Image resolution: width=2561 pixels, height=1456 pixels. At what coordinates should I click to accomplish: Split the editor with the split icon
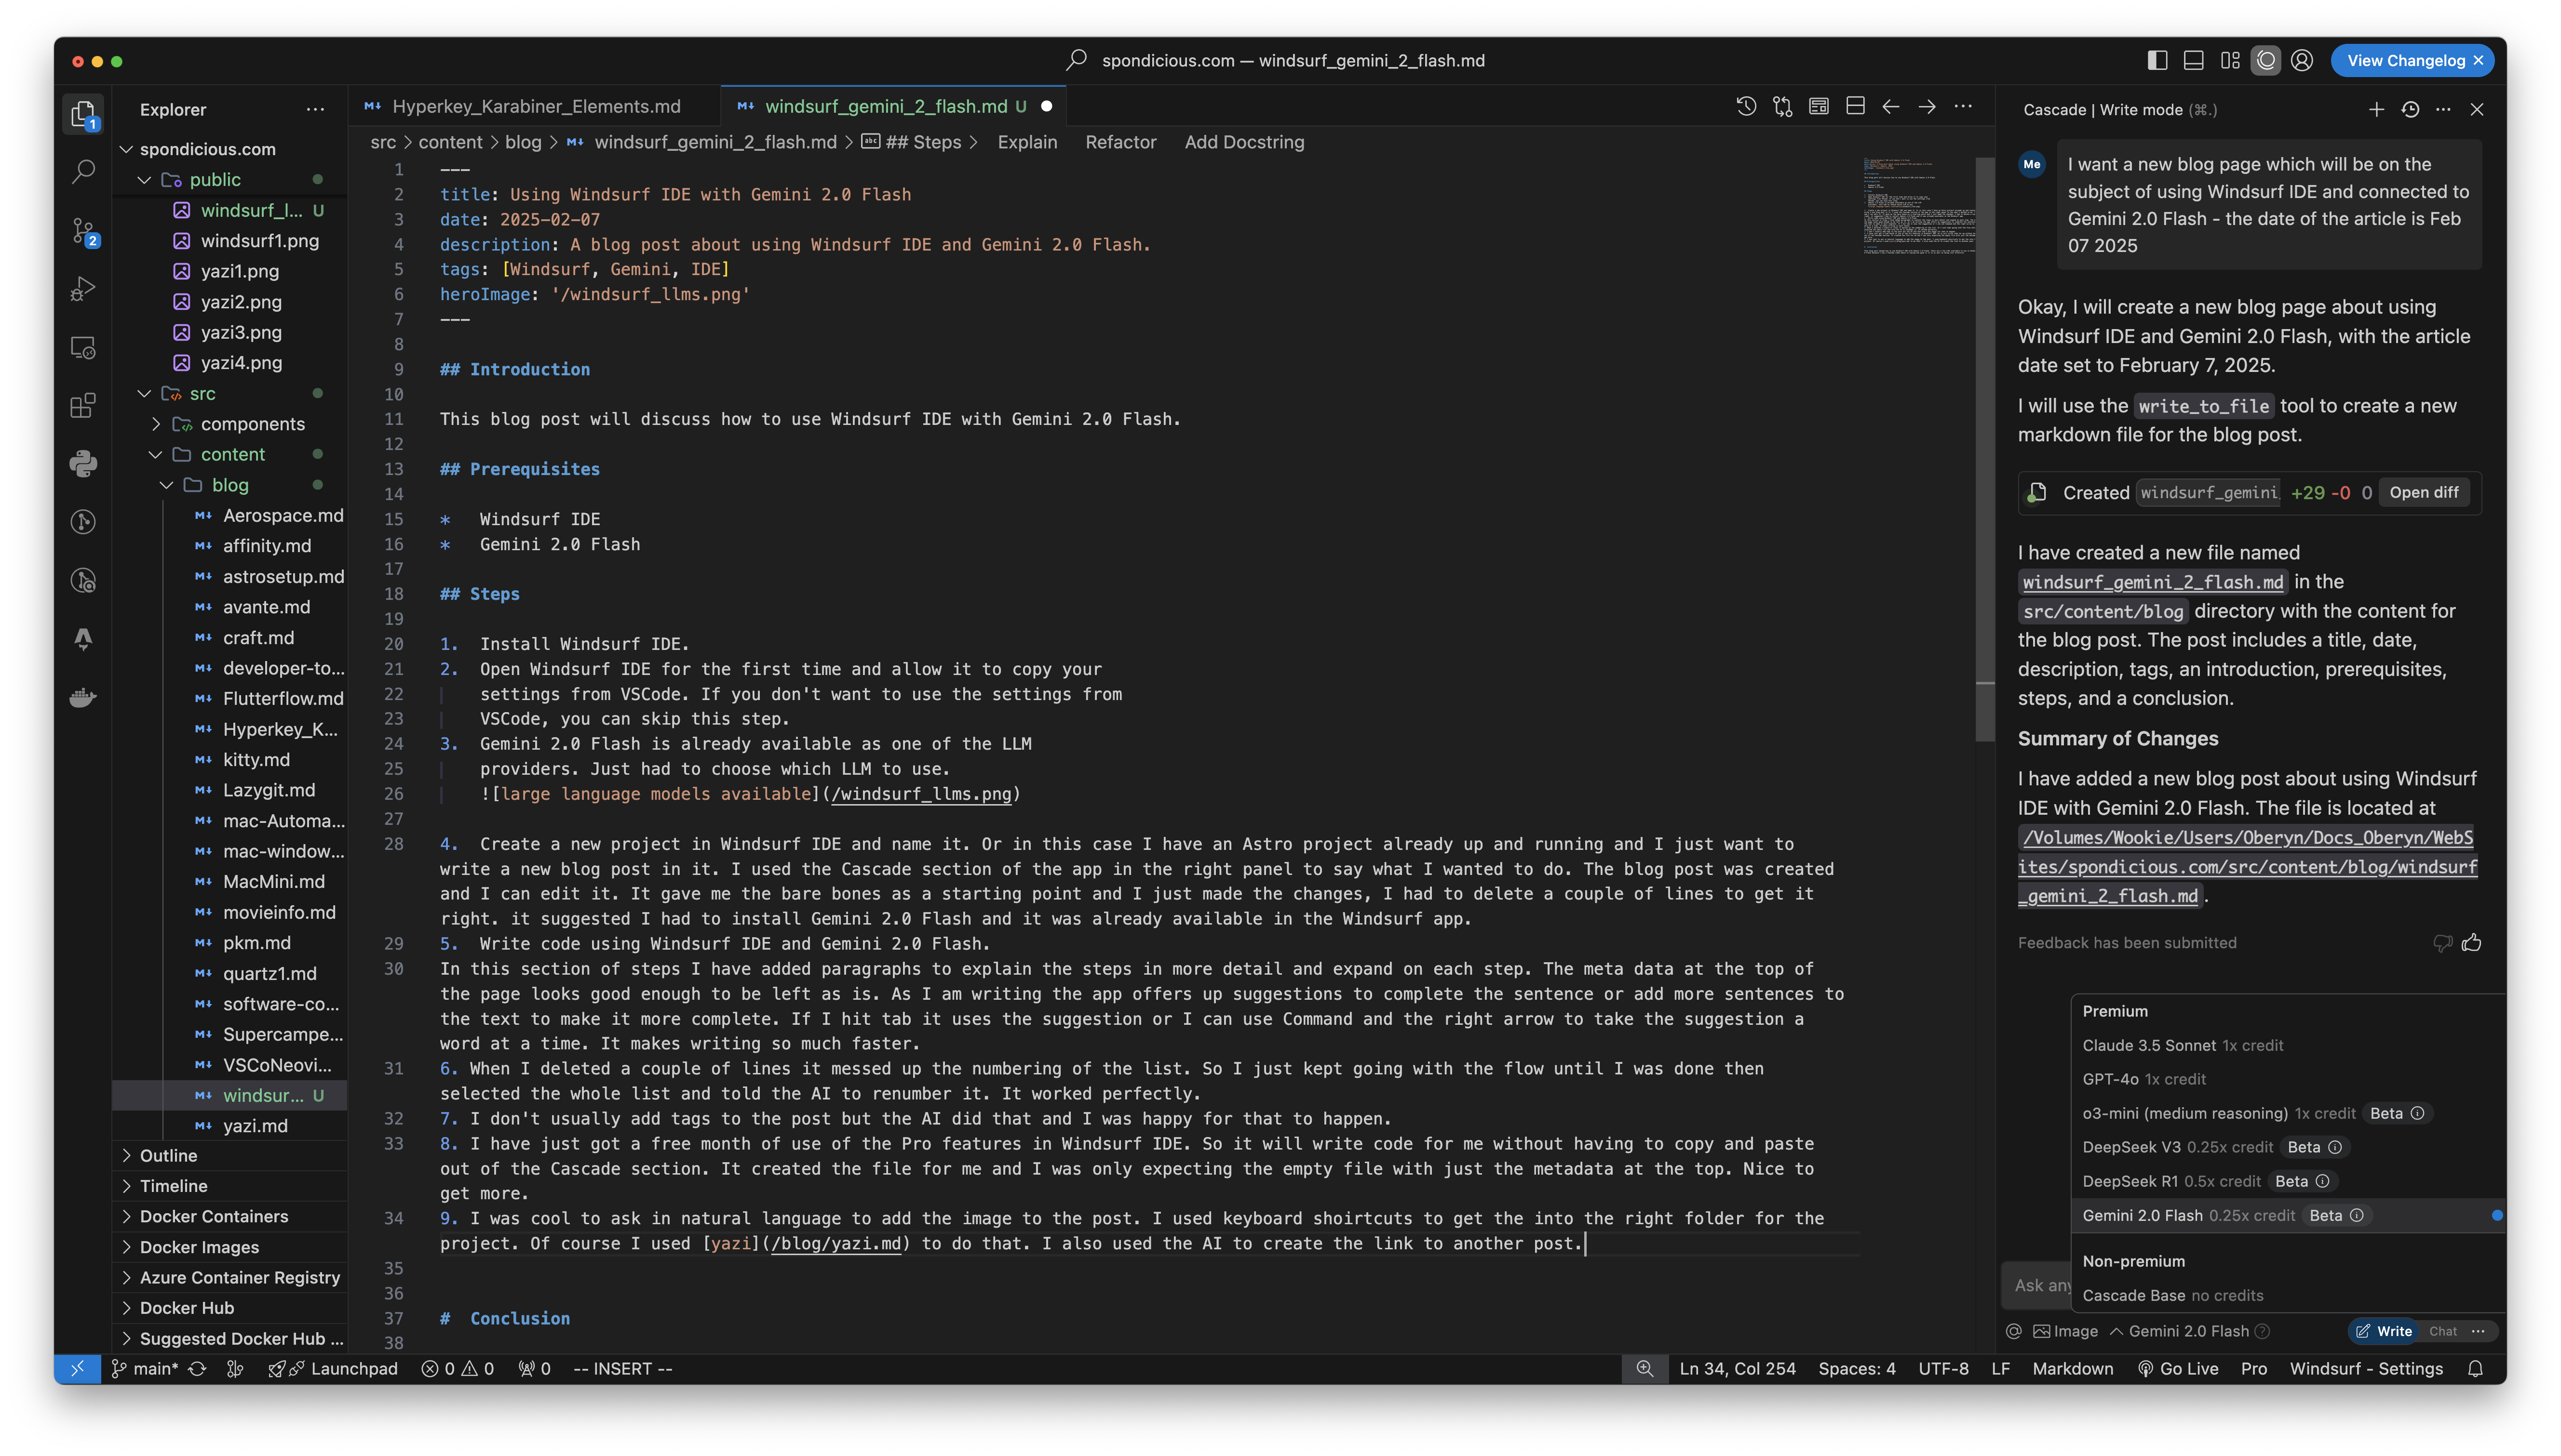point(1855,106)
